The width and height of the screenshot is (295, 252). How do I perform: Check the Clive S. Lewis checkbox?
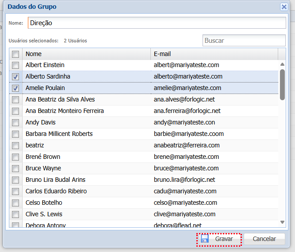(15, 214)
